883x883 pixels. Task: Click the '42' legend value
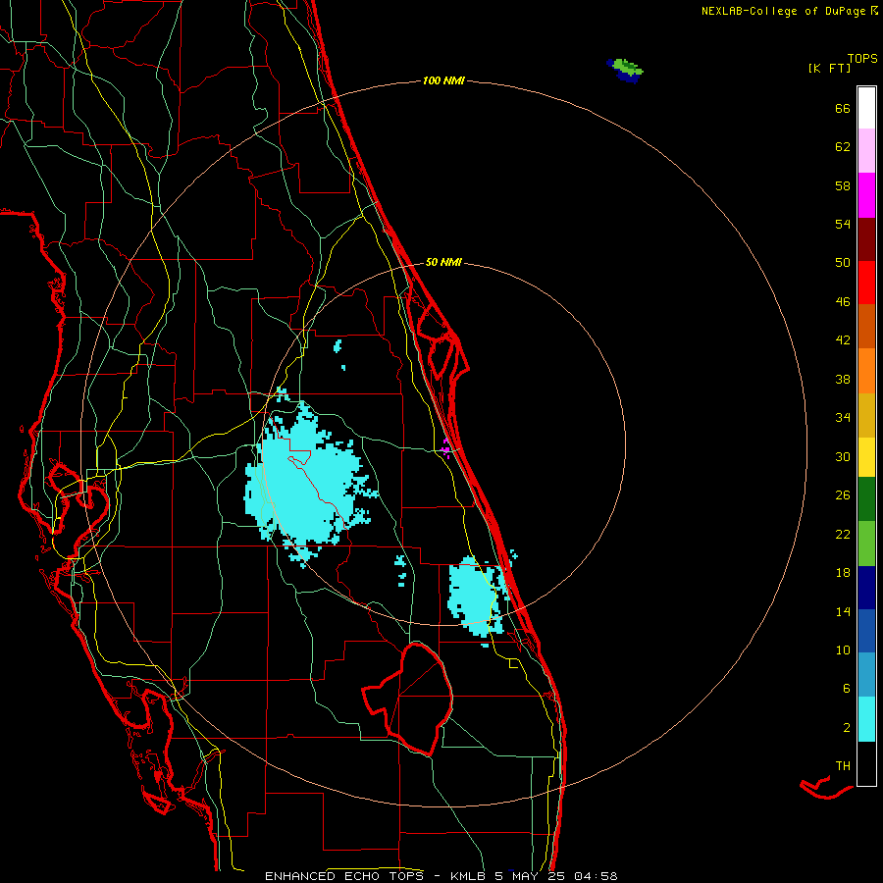click(x=843, y=340)
